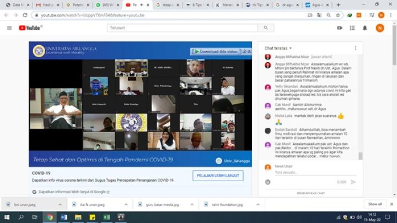Open Dapatkan informasi lebih lanjut di Google link
397x223 pixels.
coord(74,192)
